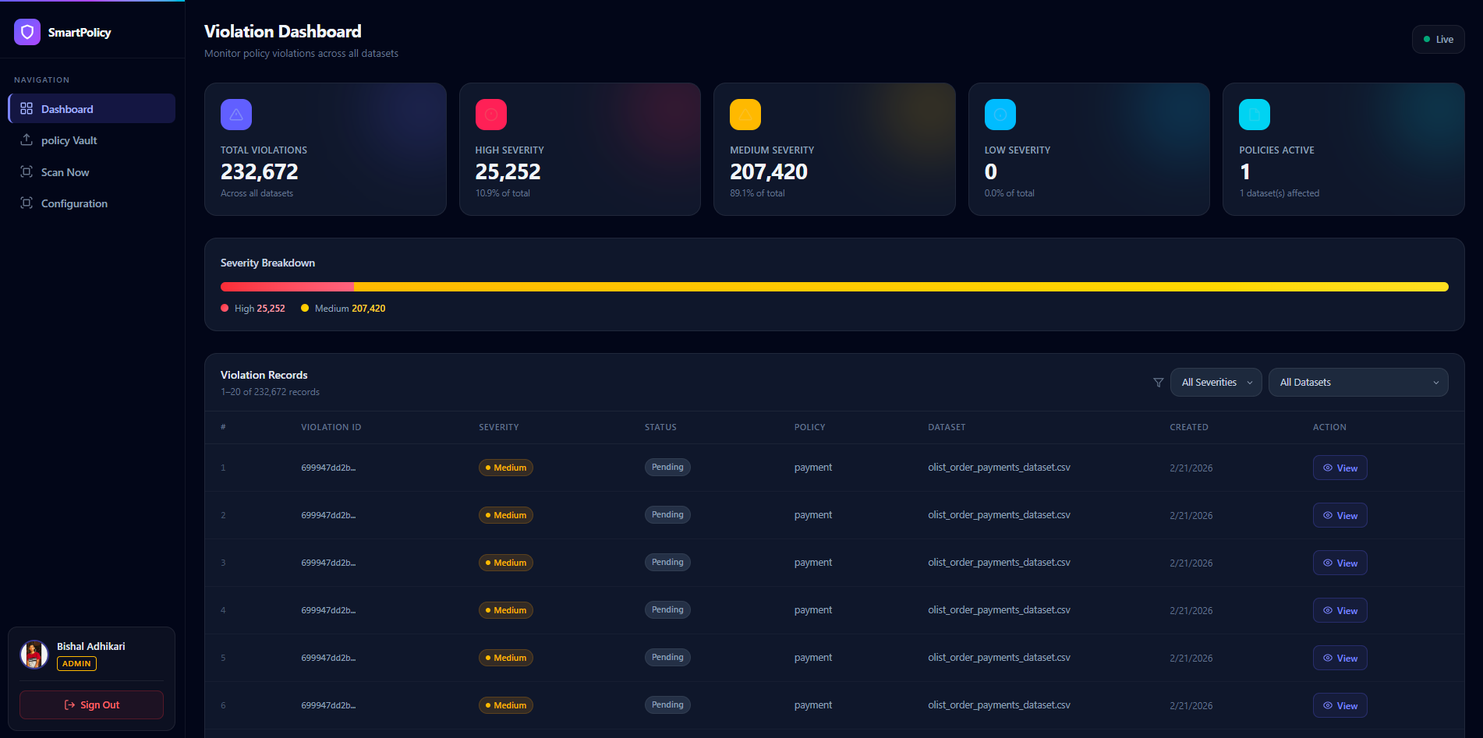The height and width of the screenshot is (738, 1483).
Task: Click the blue Low Severity card icon
Action: (x=1000, y=115)
